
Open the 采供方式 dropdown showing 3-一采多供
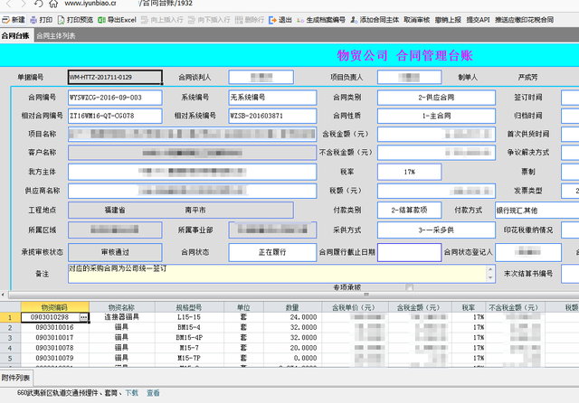click(x=436, y=230)
